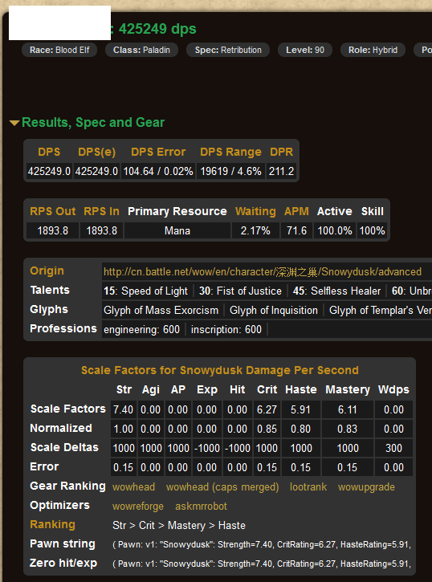This screenshot has width=432, height=582.
Task: Open the lootrank gear ranking link
Action: tap(308, 487)
